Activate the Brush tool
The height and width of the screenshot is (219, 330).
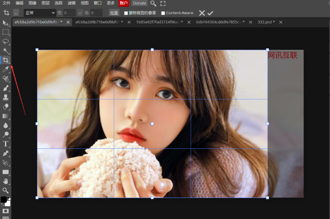6,88
